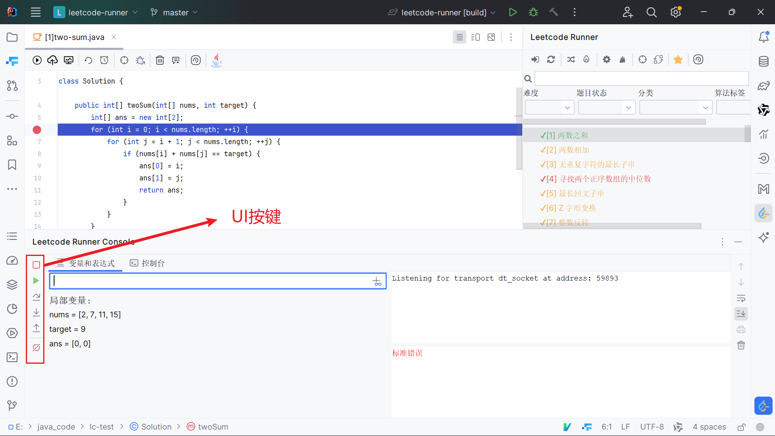Click the favorites star icon
The width and height of the screenshot is (775, 436).
(x=678, y=59)
